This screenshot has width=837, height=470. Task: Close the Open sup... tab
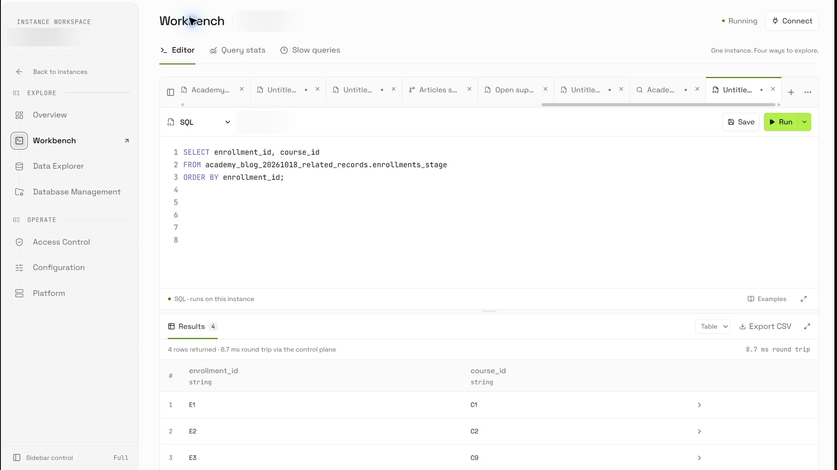tap(545, 89)
